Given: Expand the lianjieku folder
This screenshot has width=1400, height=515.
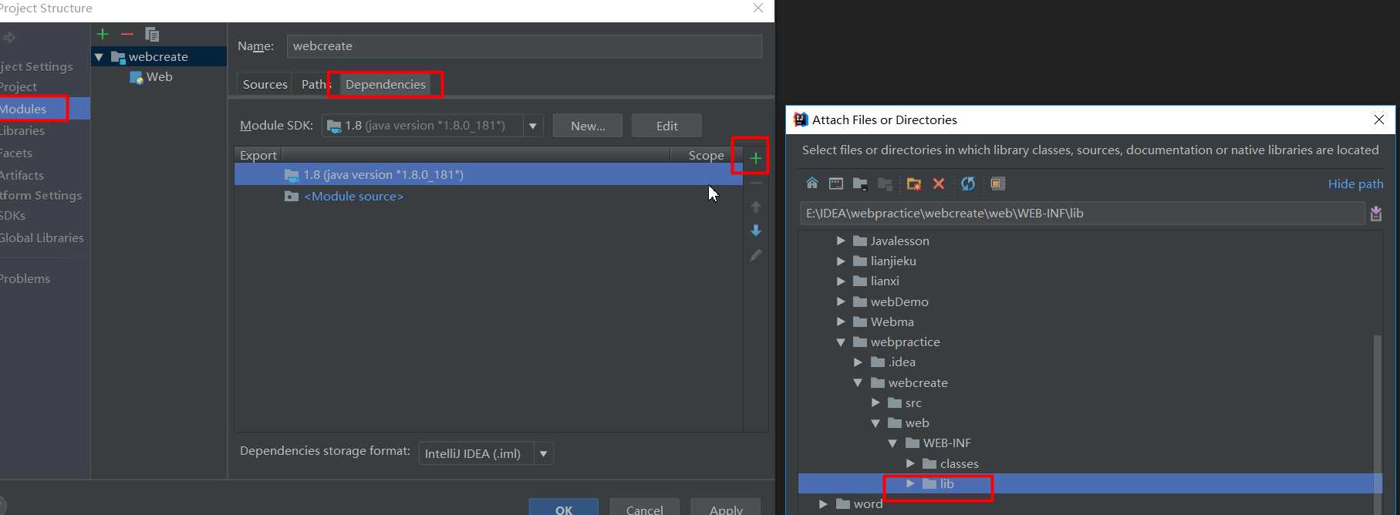Looking at the screenshot, I should [x=841, y=261].
